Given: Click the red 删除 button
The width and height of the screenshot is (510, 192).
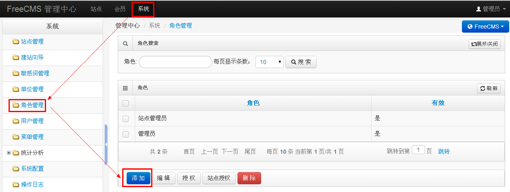Looking at the screenshot, I should click(249, 178).
